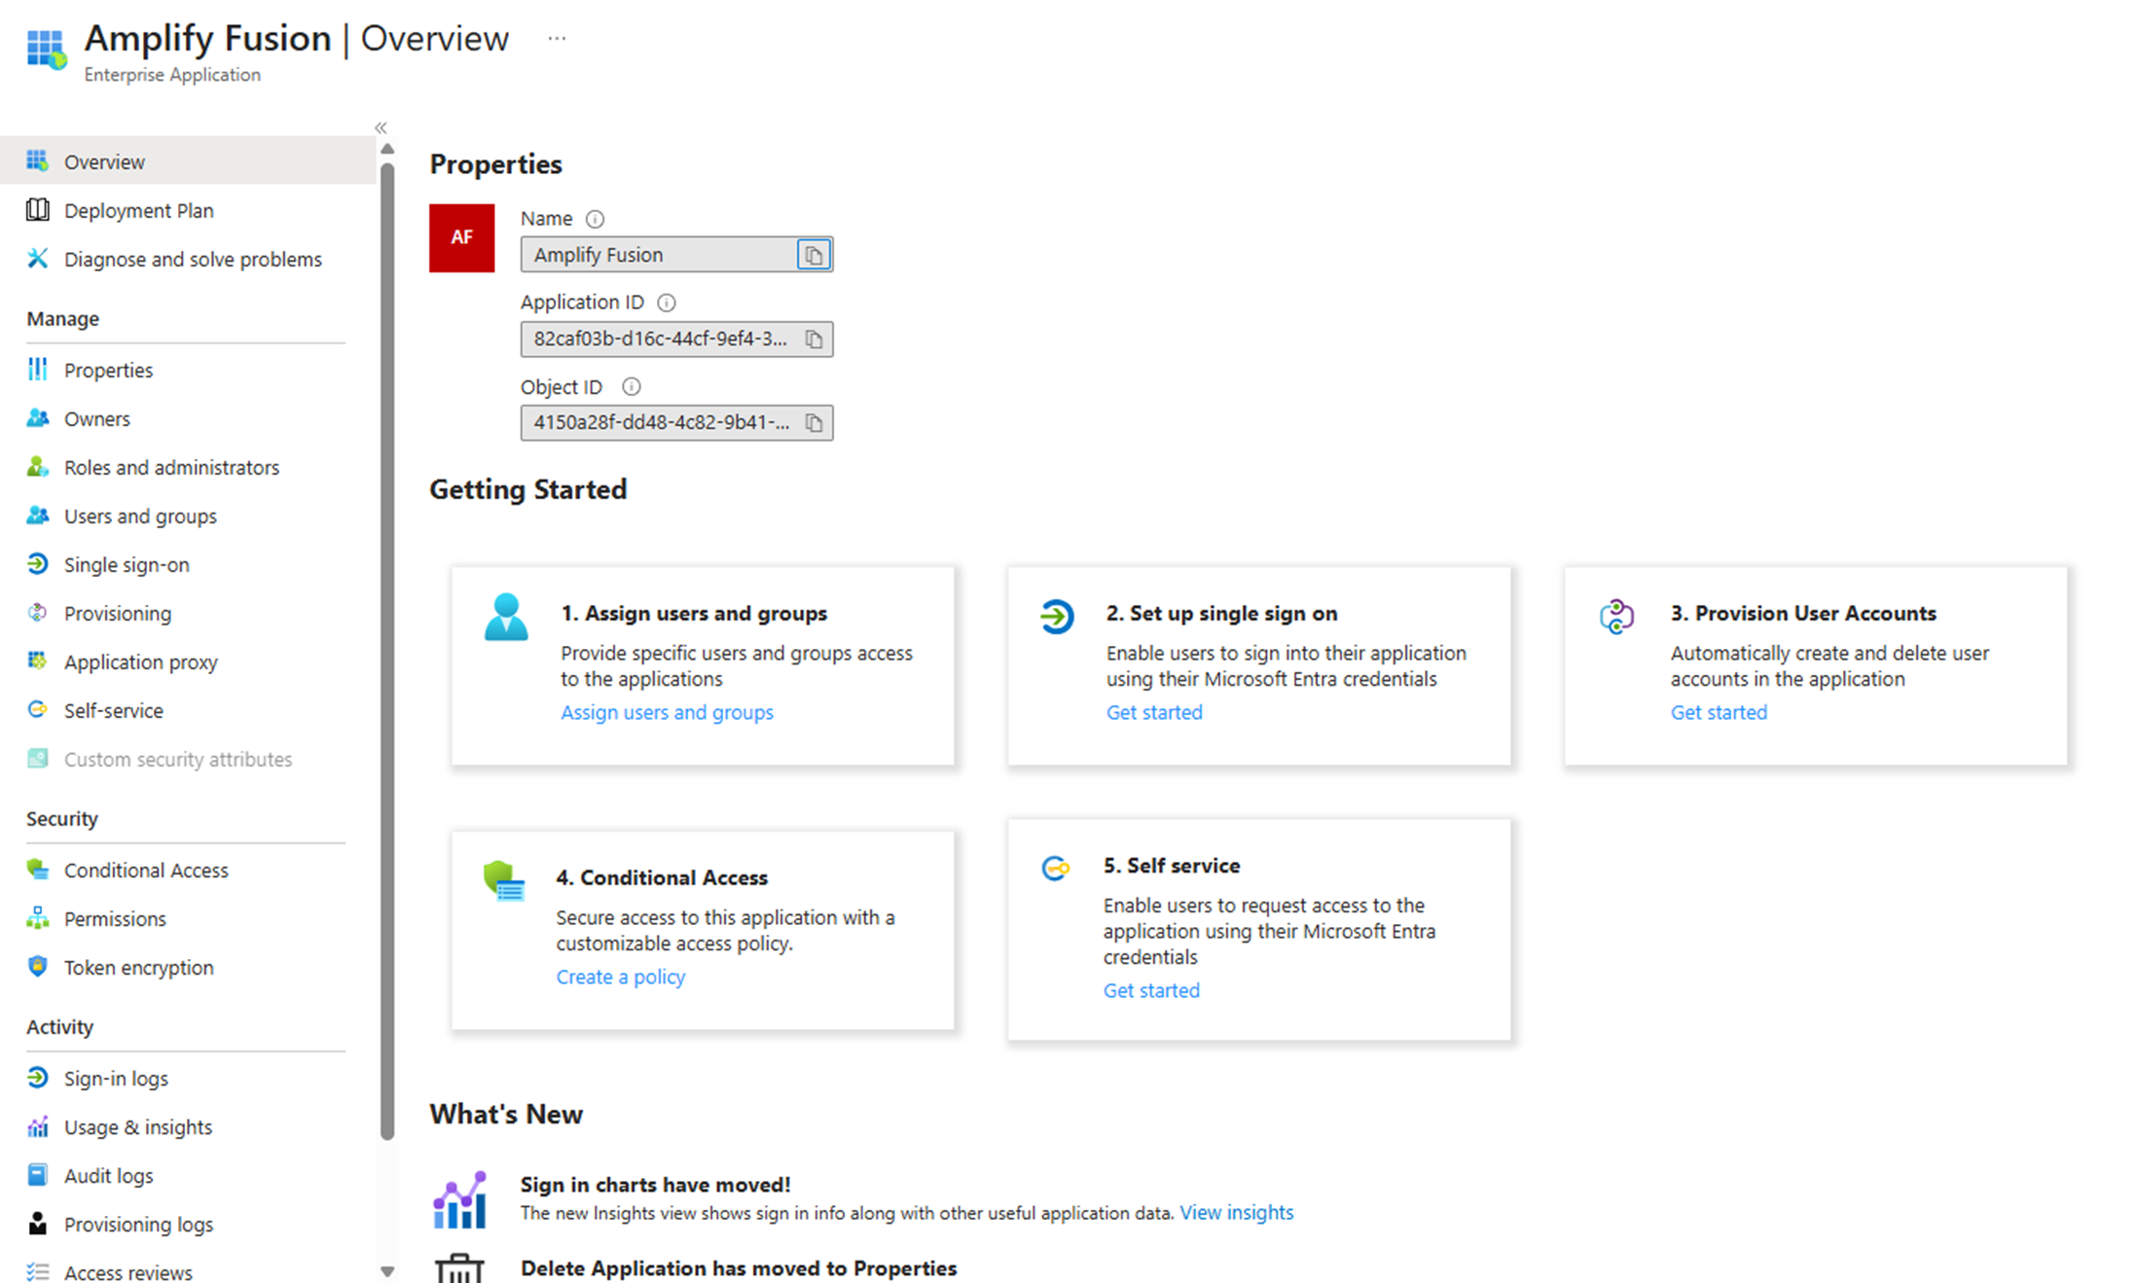Click the Audit logs icon
Viewport: 2141px width, 1283px height.
click(x=38, y=1174)
